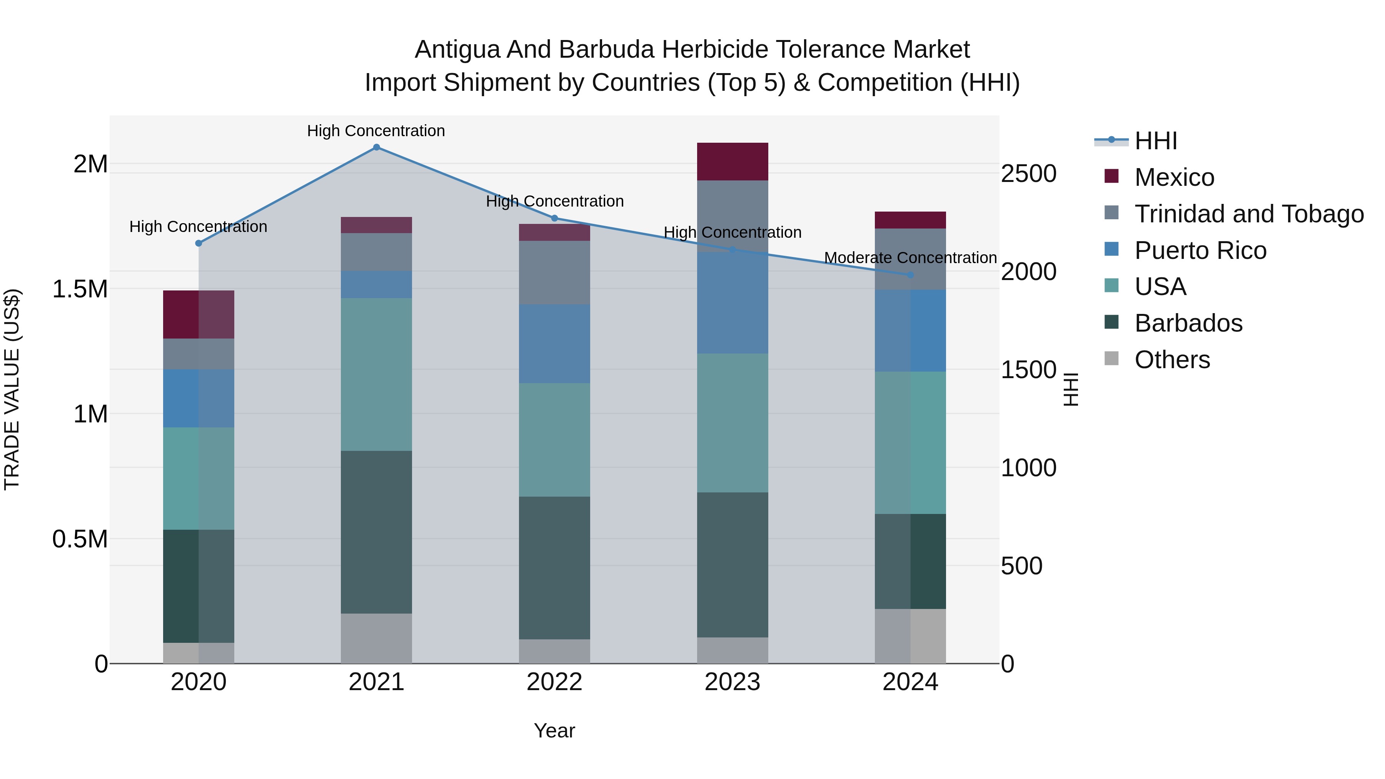Click the Barbados dark green legend swatch
Screen dimensions: 1385x779
coord(1111,322)
